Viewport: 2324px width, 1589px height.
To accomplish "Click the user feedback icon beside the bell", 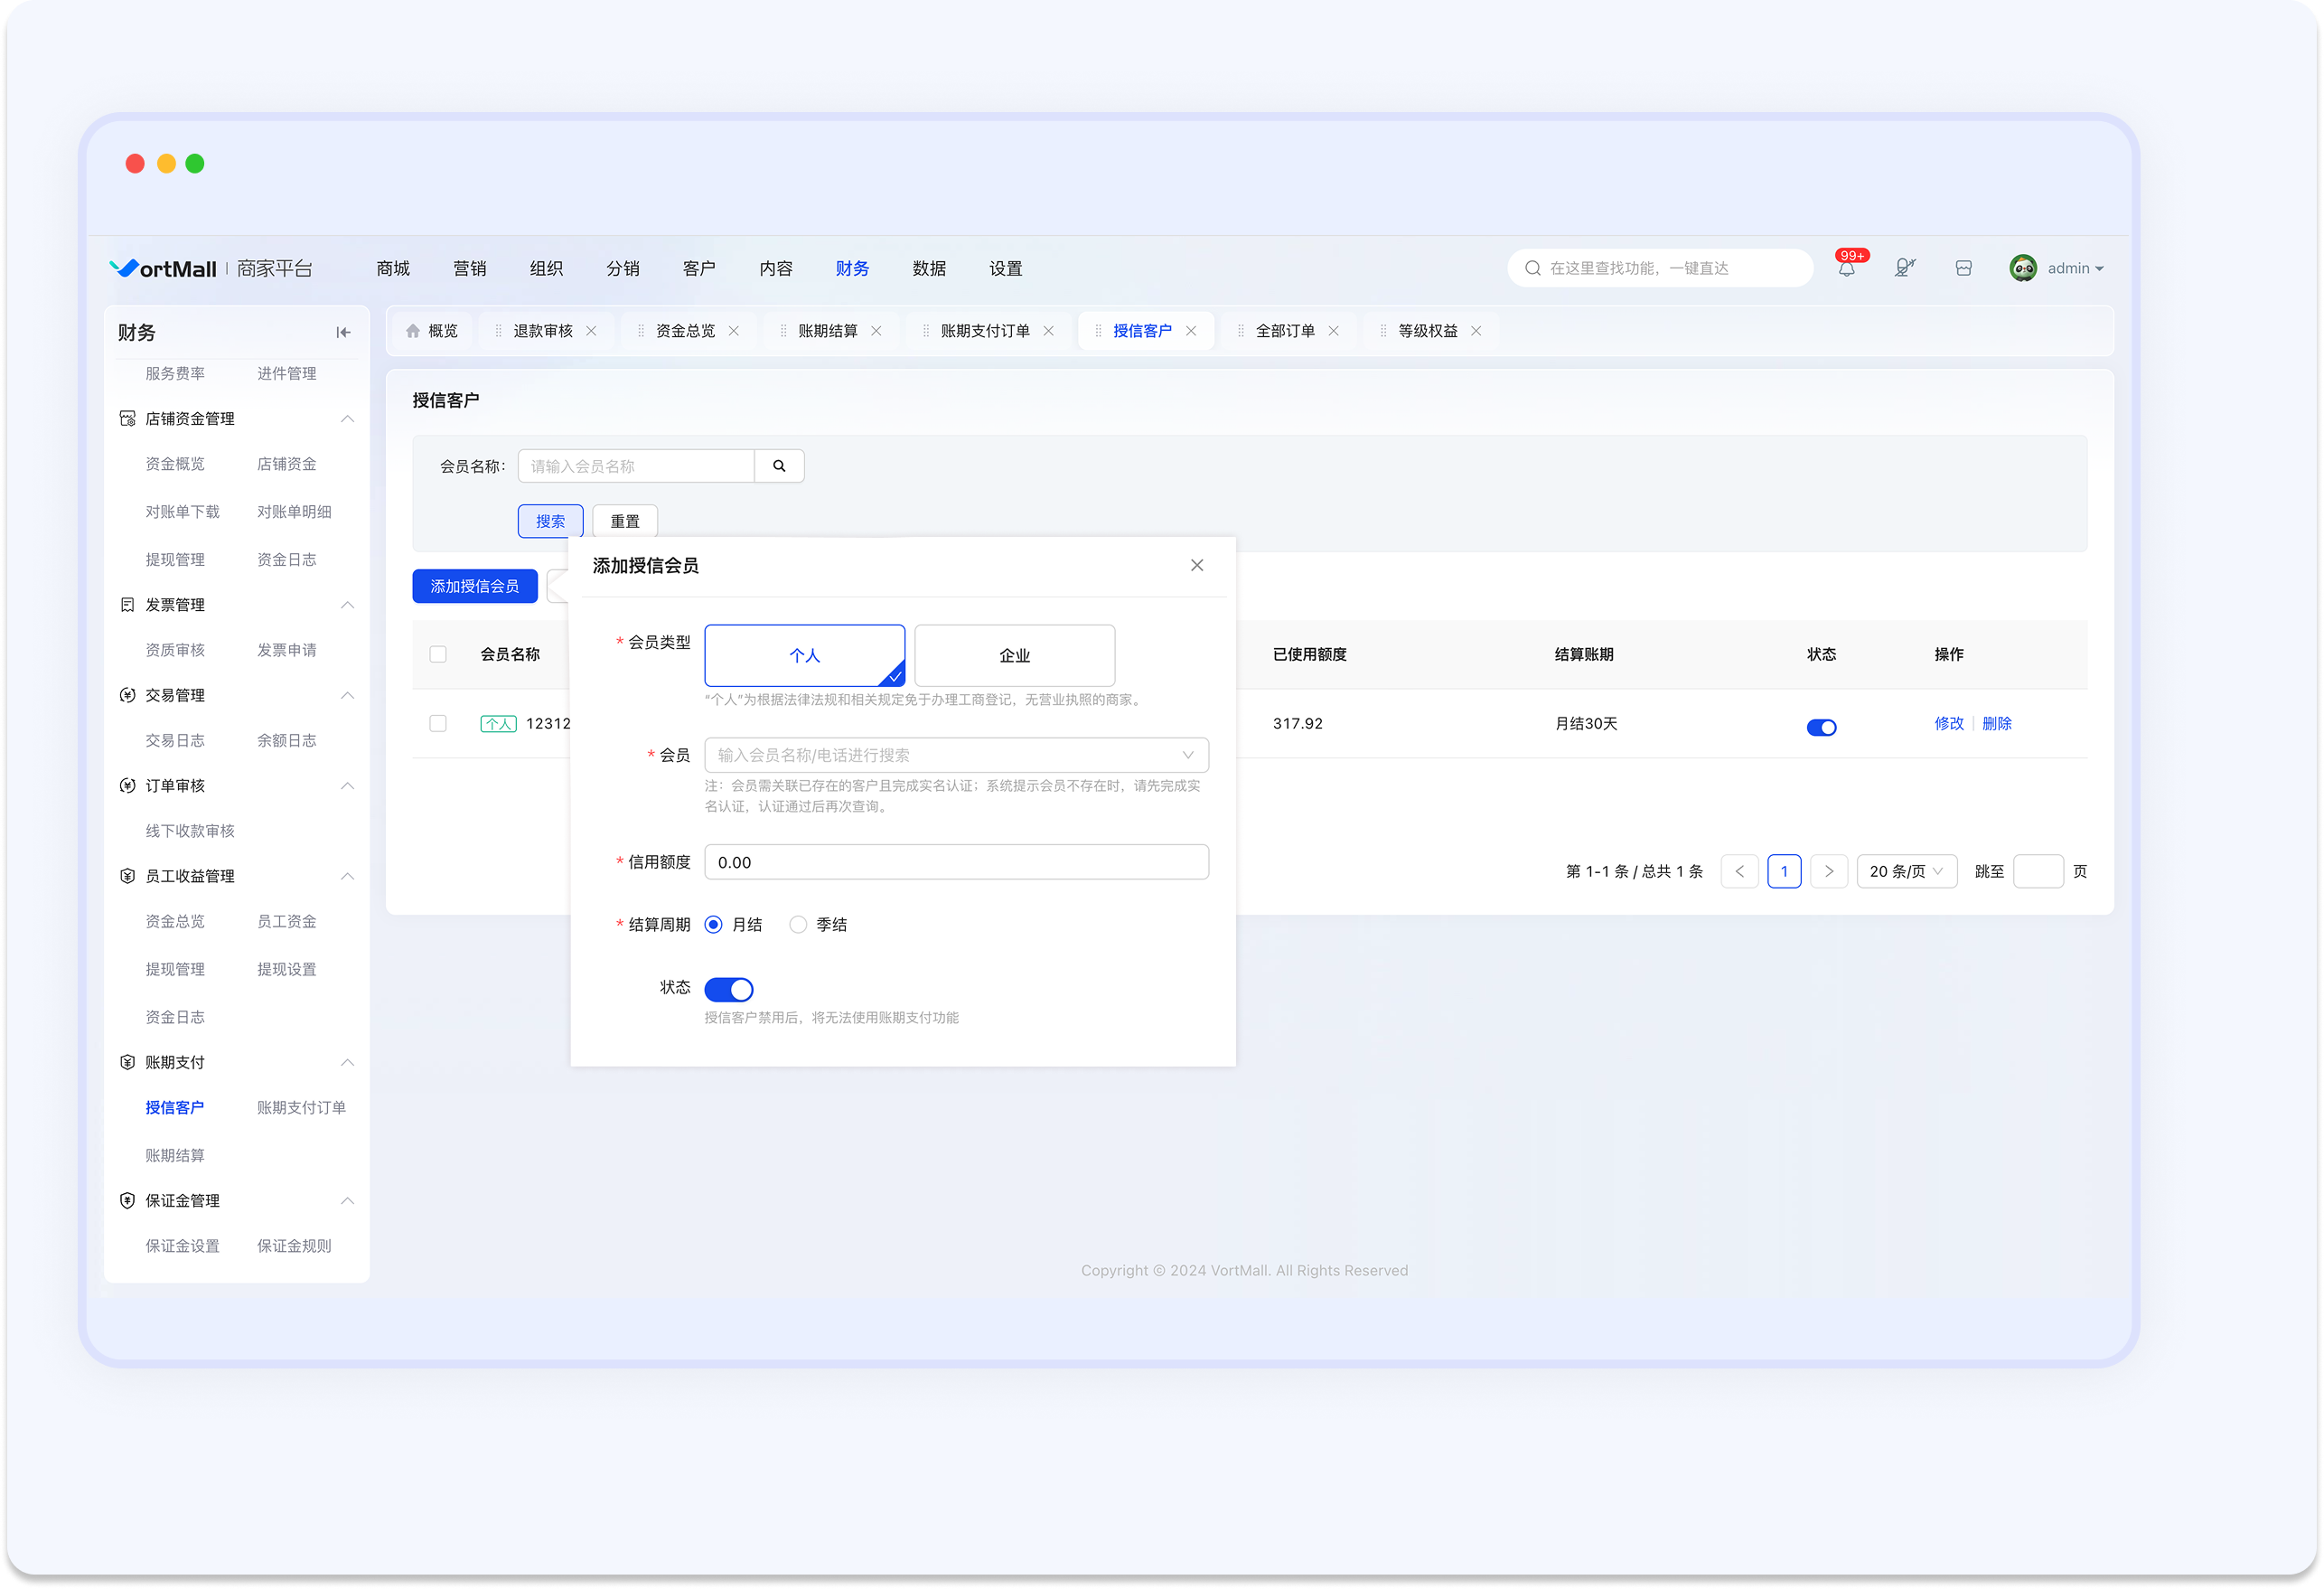I will tap(1904, 268).
